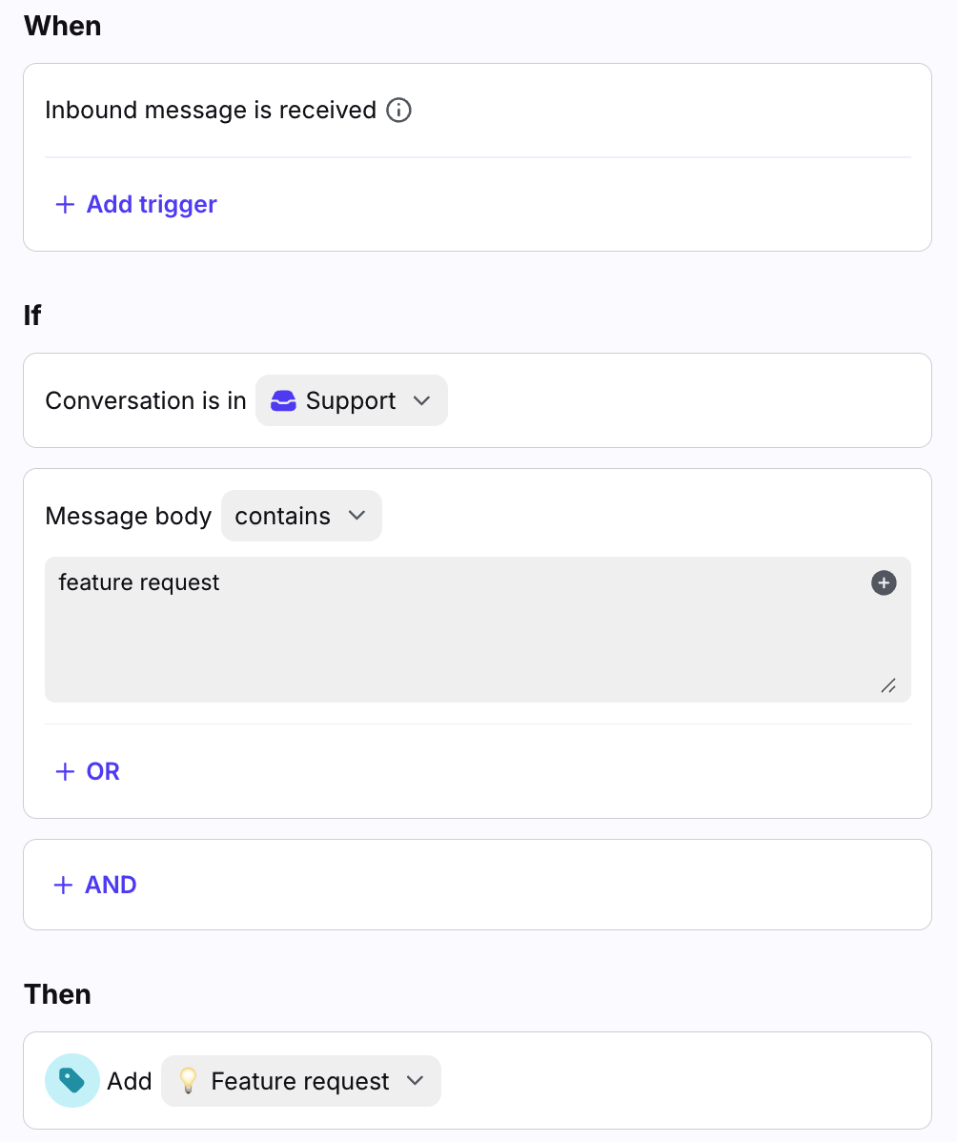Select the Inbound message is received trigger
This screenshot has width=957, height=1142.
[x=211, y=111]
